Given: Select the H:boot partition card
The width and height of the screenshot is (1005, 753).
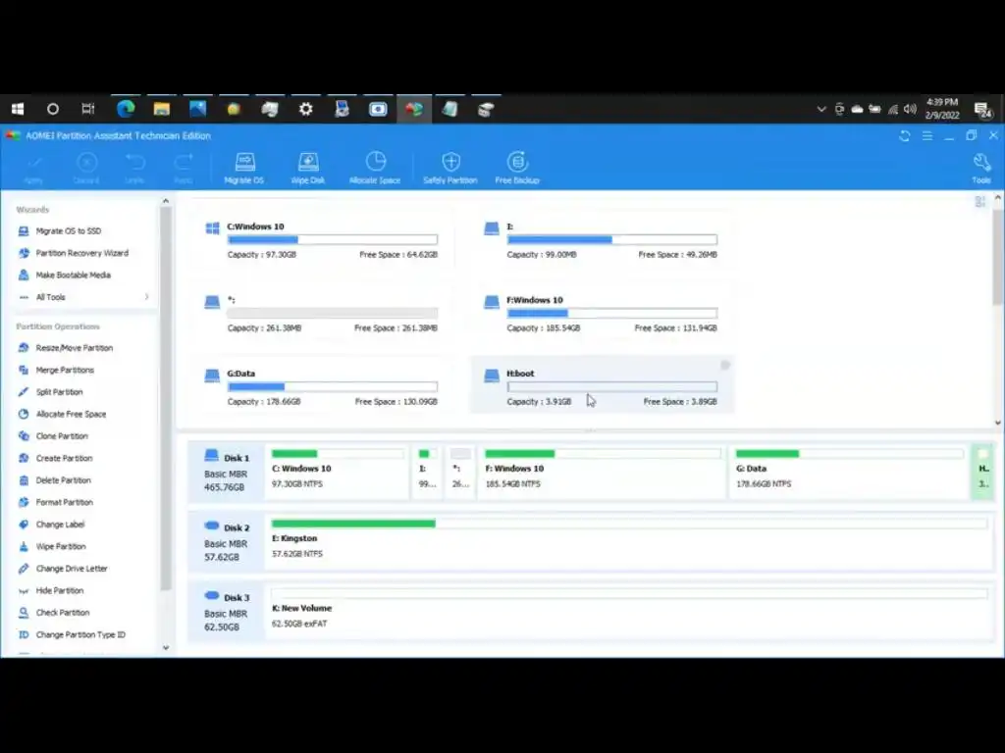Looking at the screenshot, I should 602,384.
